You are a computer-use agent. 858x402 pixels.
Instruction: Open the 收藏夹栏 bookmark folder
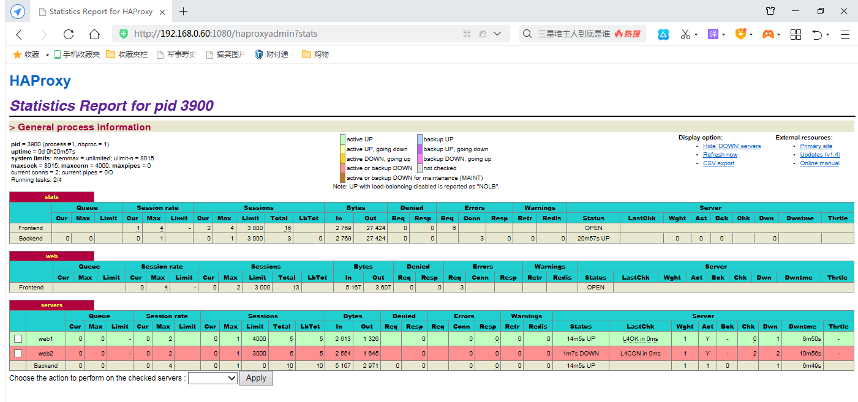click(x=127, y=54)
